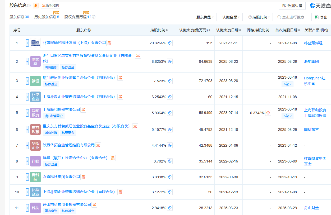331x215 pixels.
Task: Click the 导出 export button
Action: [x=321, y=17]
